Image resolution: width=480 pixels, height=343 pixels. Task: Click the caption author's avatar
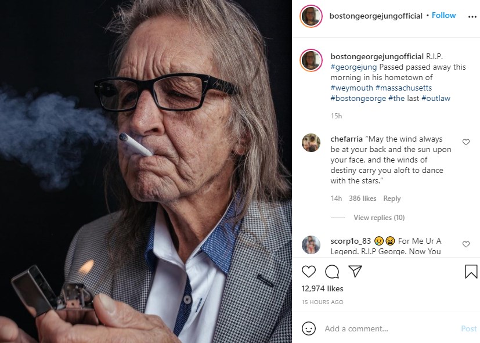311,60
